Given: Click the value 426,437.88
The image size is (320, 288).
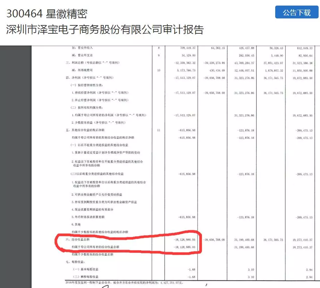Looking at the screenshot, I should click(246, 48).
